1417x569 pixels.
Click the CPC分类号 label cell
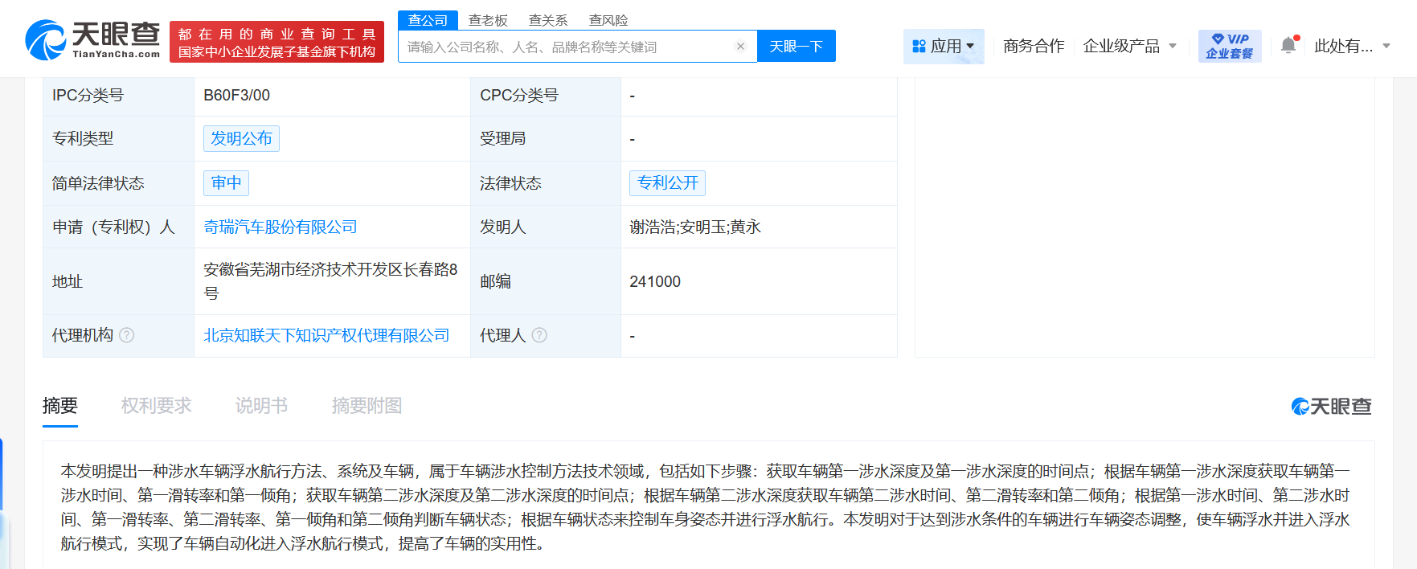[546, 96]
